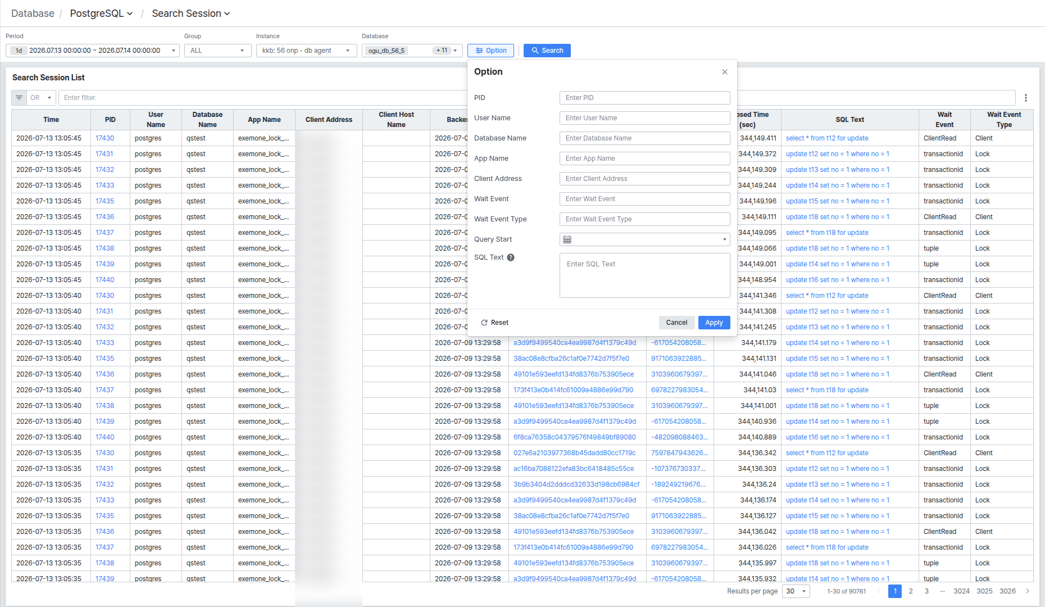
Task: Apply the option filters
Action: [714, 323]
